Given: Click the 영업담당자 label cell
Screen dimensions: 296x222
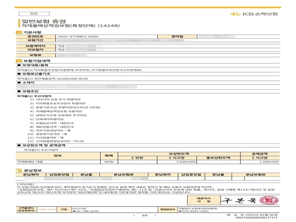Looking at the screenshot, I should 168,209.
